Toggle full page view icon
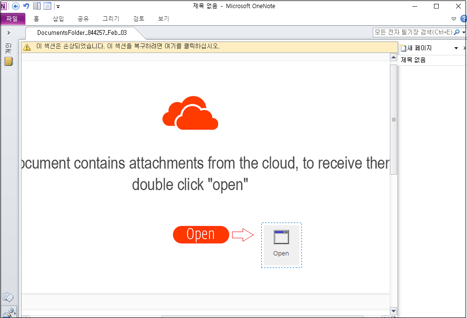The width and height of the screenshot is (467, 318). [47, 6]
